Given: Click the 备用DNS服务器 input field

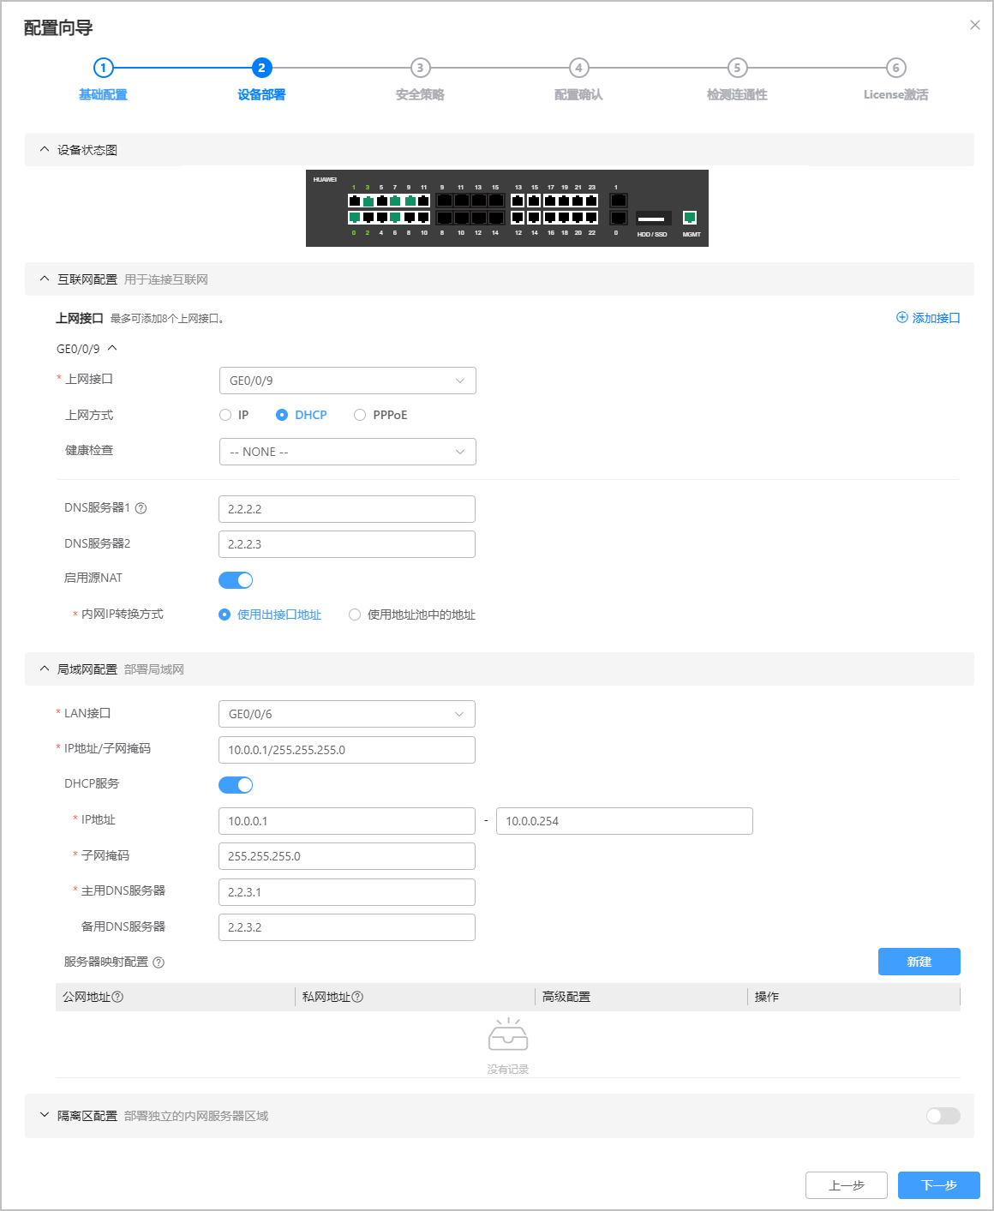Looking at the screenshot, I should pyautogui.click(x=347, y=927).
